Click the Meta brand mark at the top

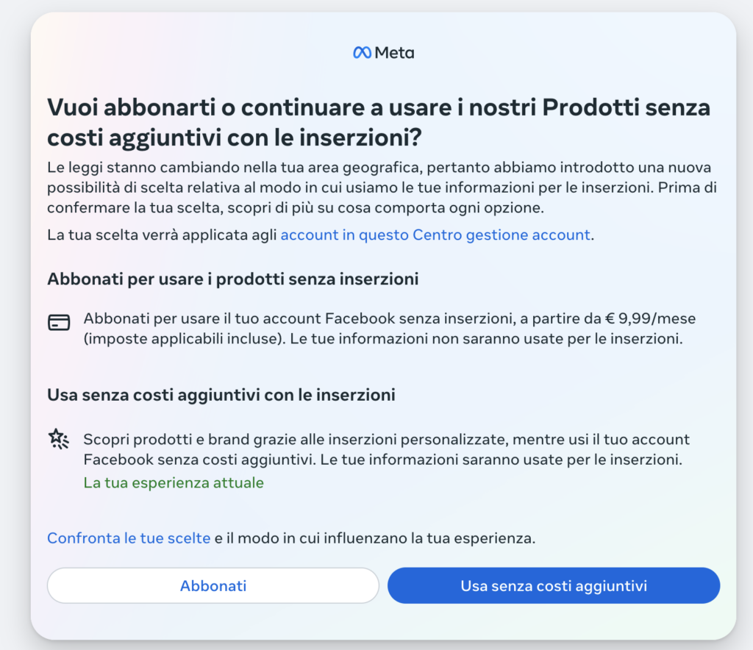[362, 51]
